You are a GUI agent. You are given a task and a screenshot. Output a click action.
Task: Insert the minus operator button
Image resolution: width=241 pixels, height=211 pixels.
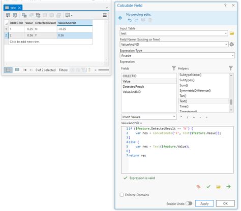coord(200,117)
